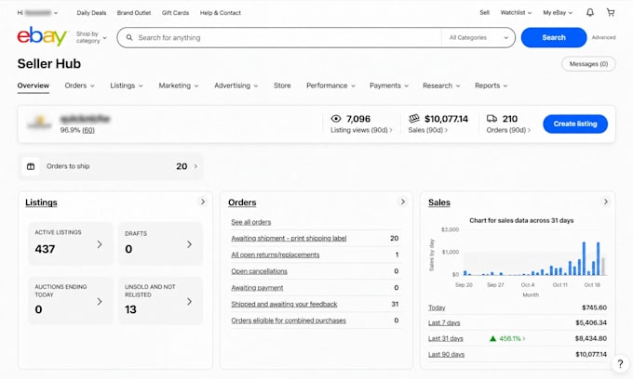Open the Performance menu
This screenshot has width=633, height=379.
tap(330, 85)
